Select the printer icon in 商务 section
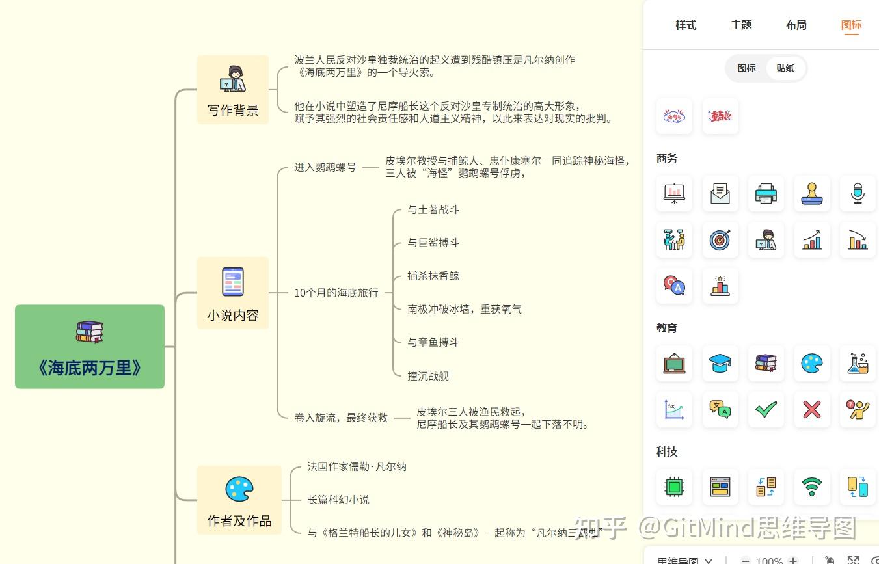Viewport: 879px width, 564px height. coord(766,193)
